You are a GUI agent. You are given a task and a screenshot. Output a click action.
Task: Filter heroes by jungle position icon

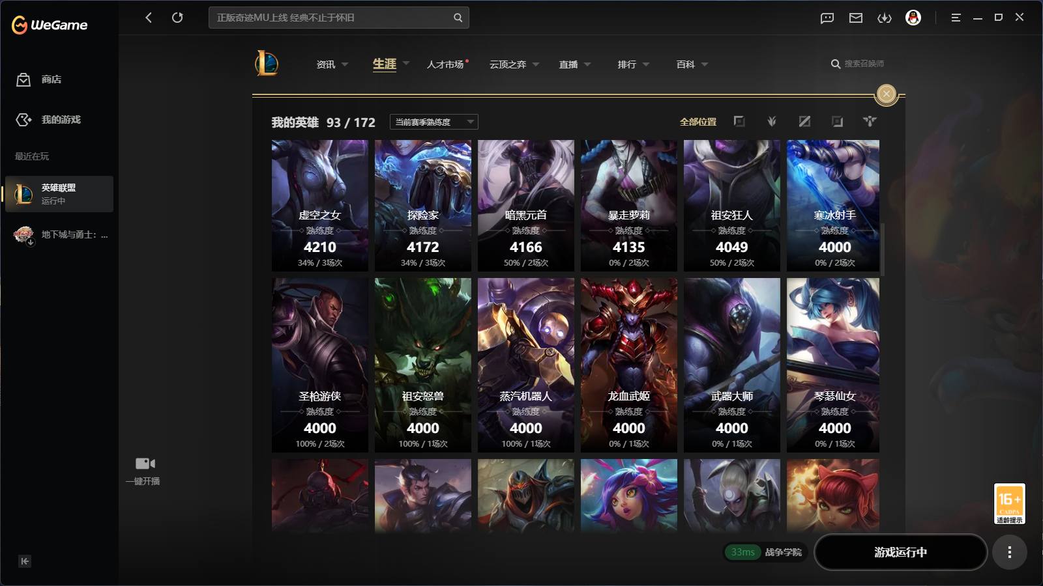coord(772,121)
